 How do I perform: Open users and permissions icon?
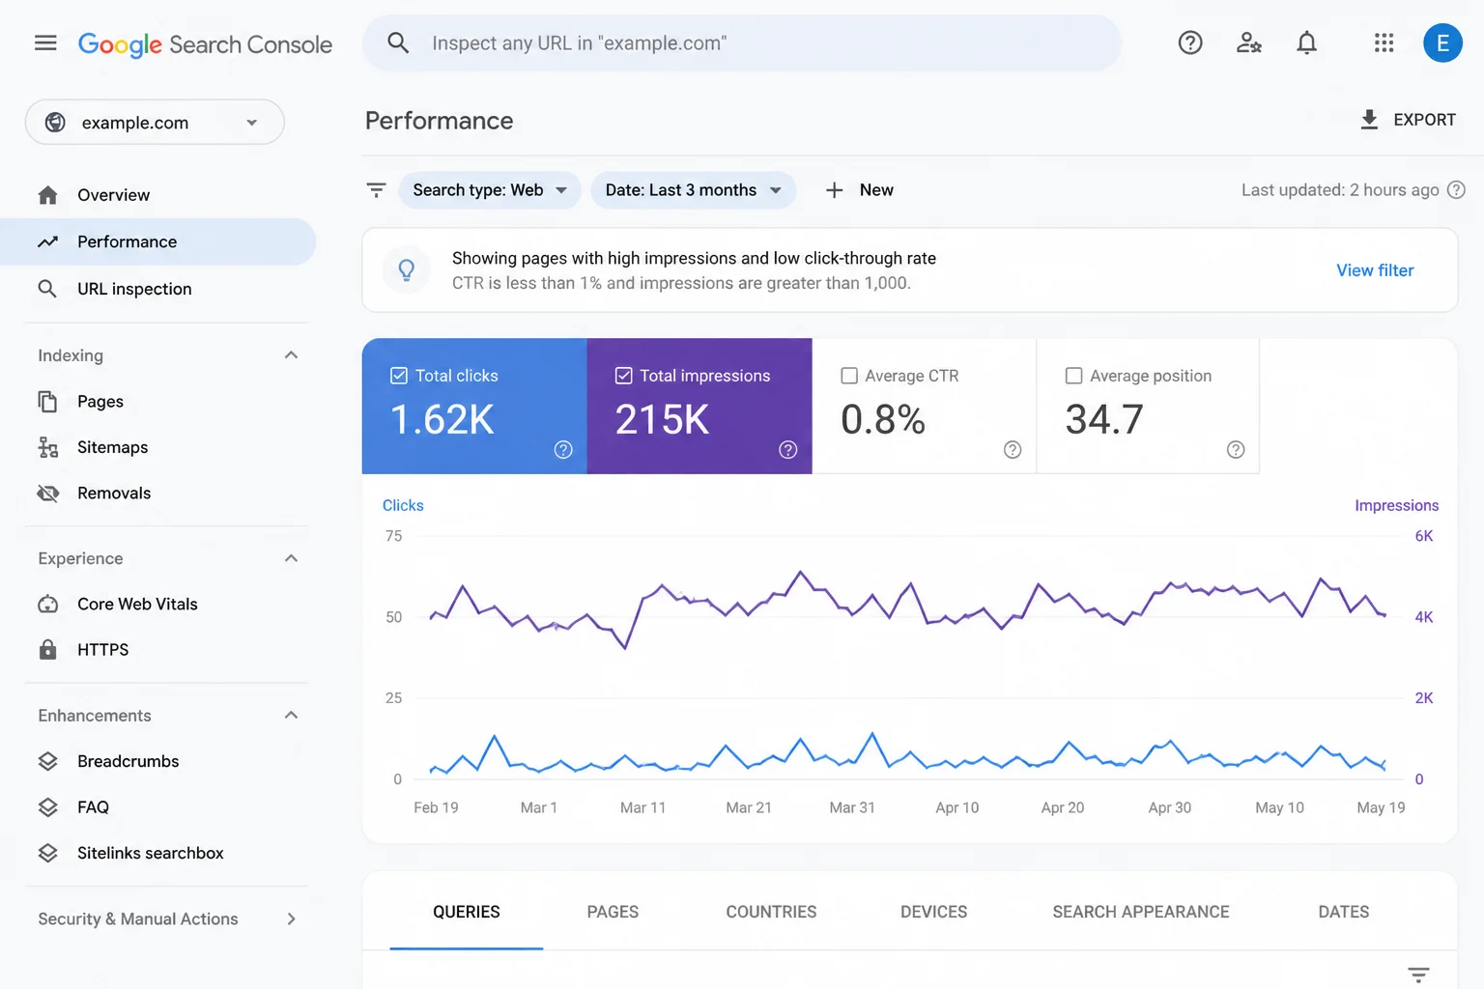click(1248, 42)
